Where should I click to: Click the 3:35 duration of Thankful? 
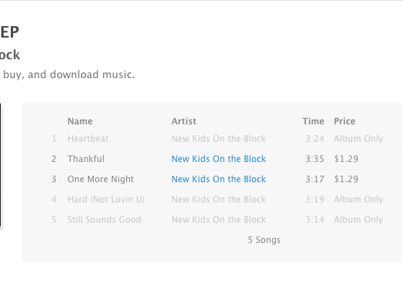coord(315,159)
